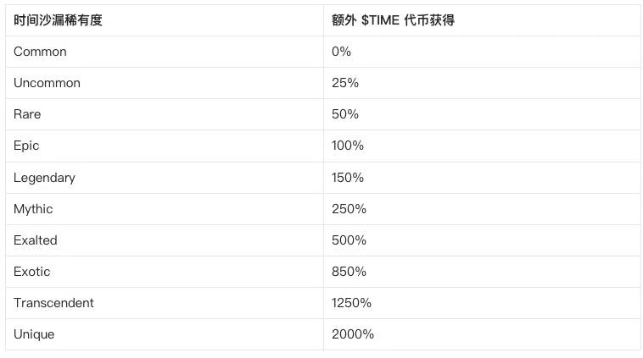Select the Exalted rarity cell
The height and width of the screenshot is (358, 643).
(x=36, y=240)
